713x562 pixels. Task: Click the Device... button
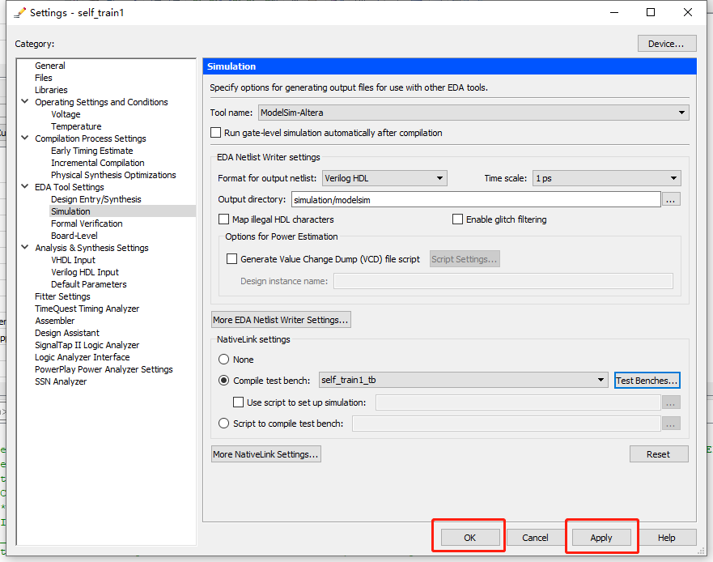(667, 44)
